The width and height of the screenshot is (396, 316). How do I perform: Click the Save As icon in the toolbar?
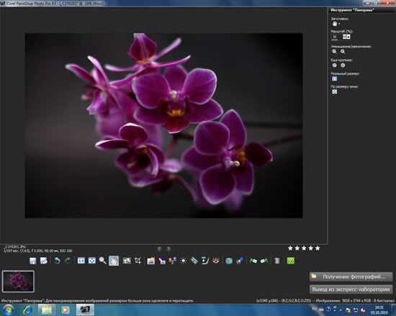pos(44,261)
